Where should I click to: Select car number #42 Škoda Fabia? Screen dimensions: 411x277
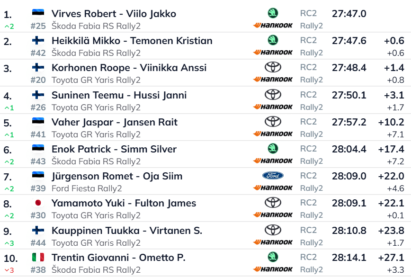click(x=38, y=53)
